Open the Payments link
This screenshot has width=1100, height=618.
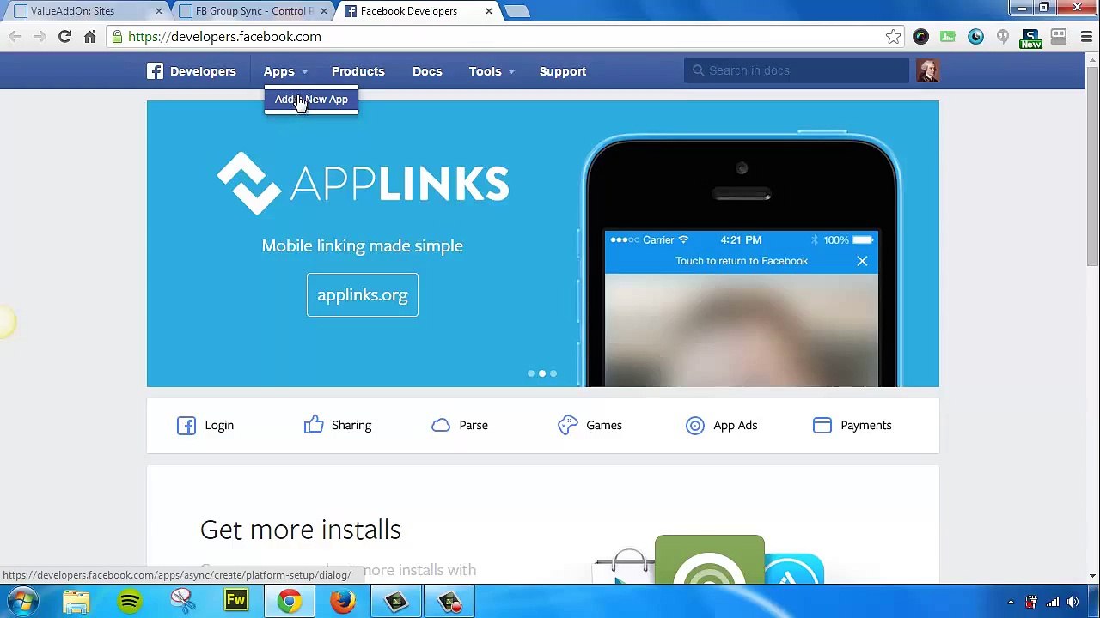[866, 425]
